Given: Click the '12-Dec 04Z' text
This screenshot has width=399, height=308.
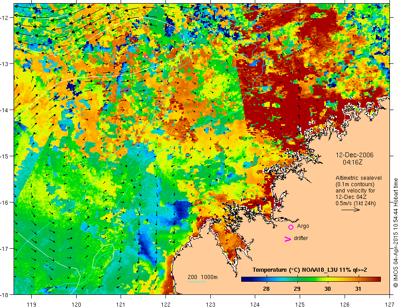Looking at the screenshot, I should coord(352,197).
